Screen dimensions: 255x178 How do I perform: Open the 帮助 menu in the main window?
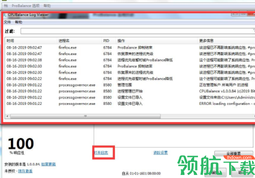(x=47, y=6)
